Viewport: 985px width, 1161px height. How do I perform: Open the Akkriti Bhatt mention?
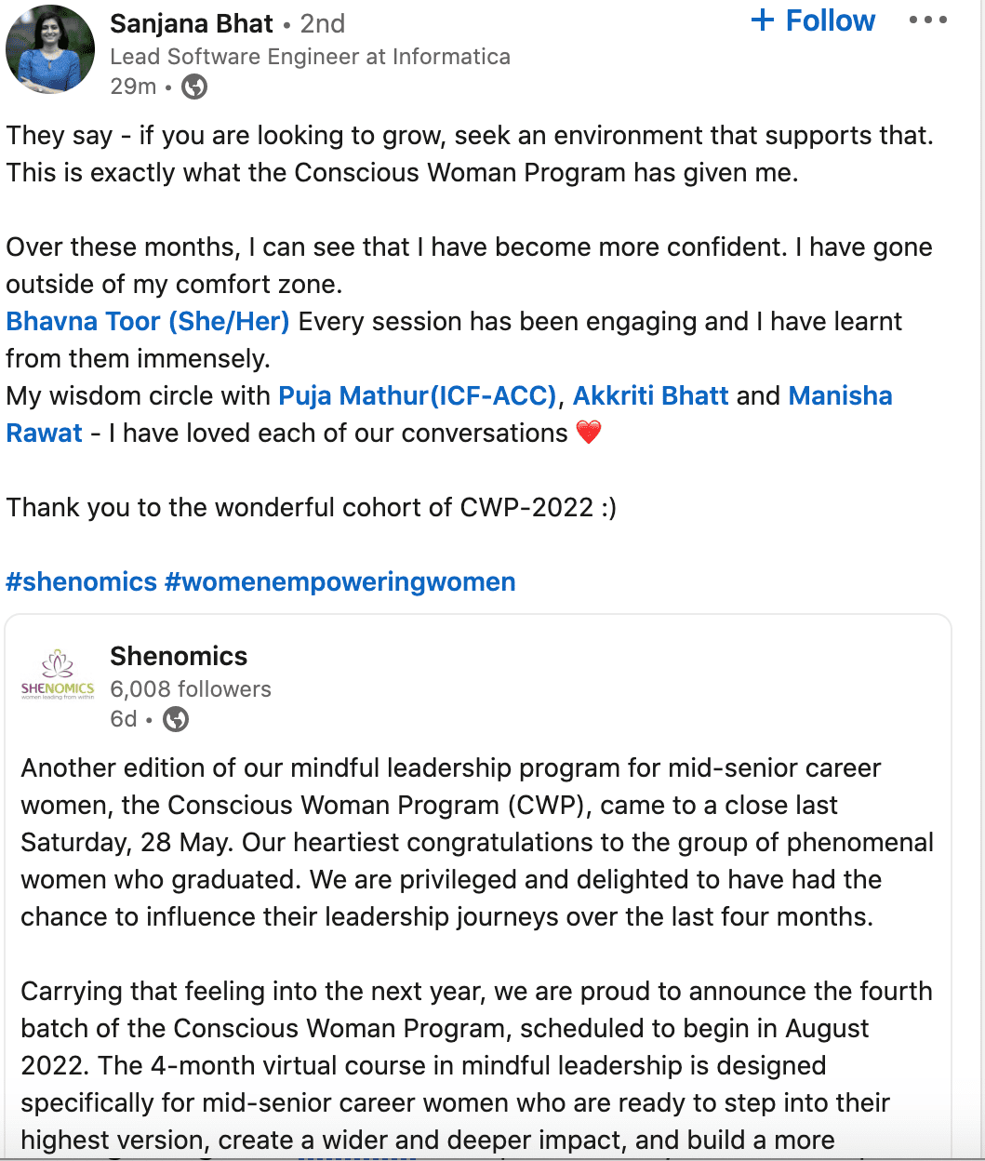[650, 396]
